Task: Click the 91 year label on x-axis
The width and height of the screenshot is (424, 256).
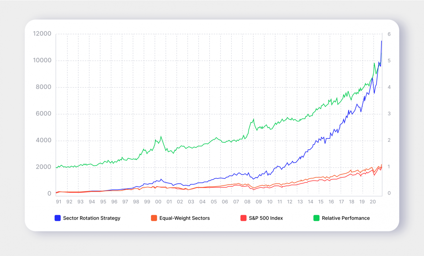Action: click(59, 202)
